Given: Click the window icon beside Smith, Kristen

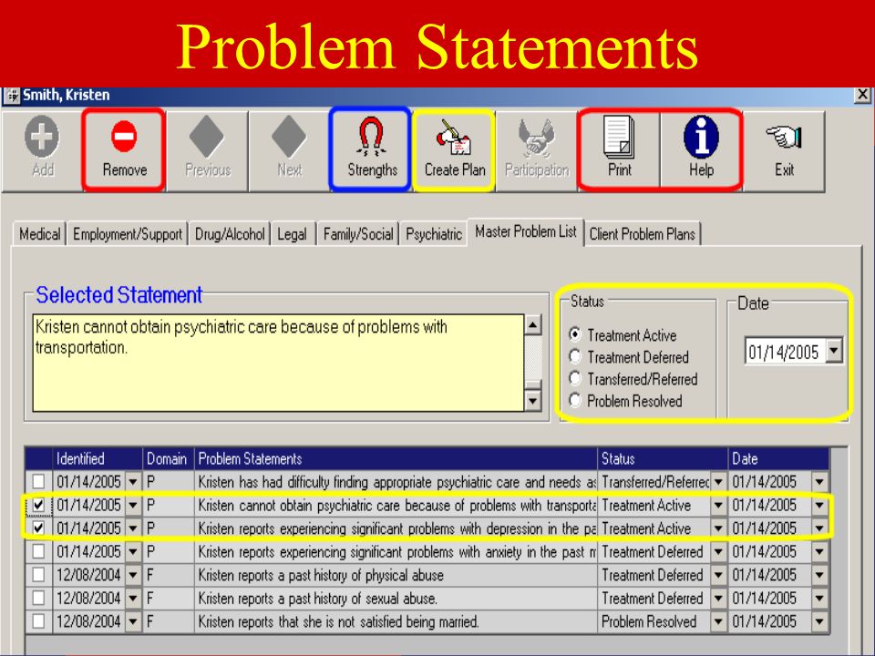Looking at the screenshot, I should 11,96.
